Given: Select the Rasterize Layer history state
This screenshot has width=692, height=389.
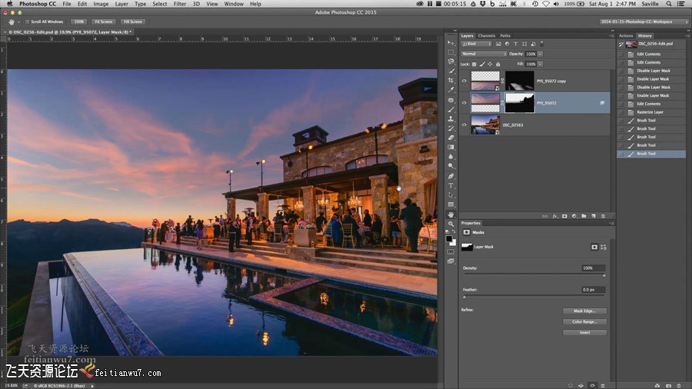Looking at the screenshot, I should (x=650, y=112).
